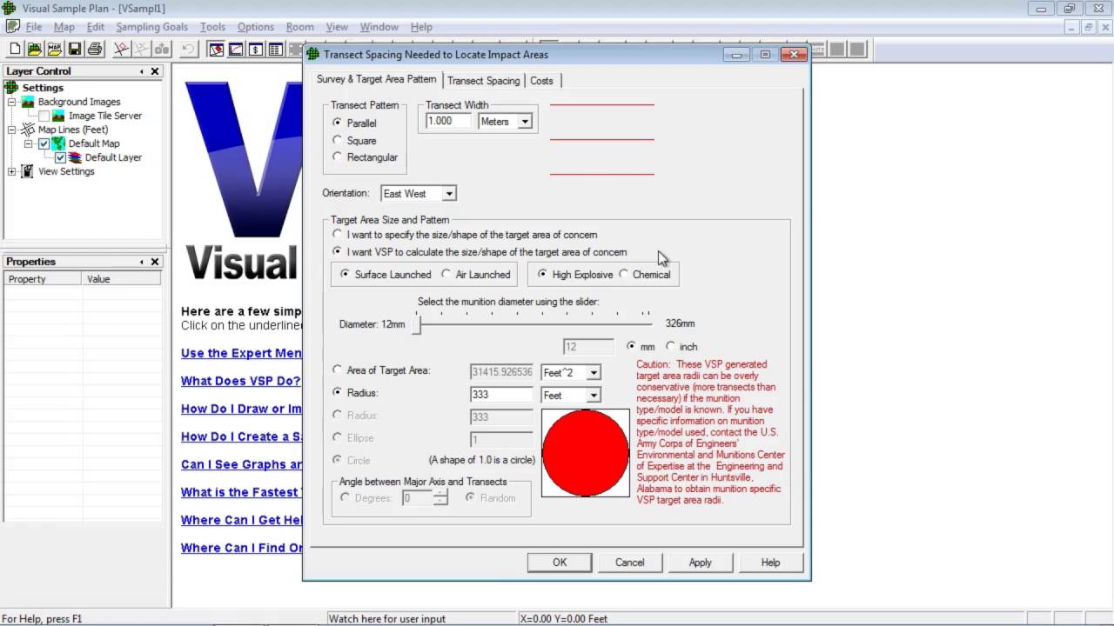Click the Map Lines grid icon
Image resolution: width=1114 pixels, height=626 pixels.
[28, 130]
